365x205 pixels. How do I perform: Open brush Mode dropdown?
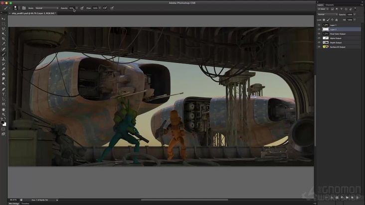(47, 8)
